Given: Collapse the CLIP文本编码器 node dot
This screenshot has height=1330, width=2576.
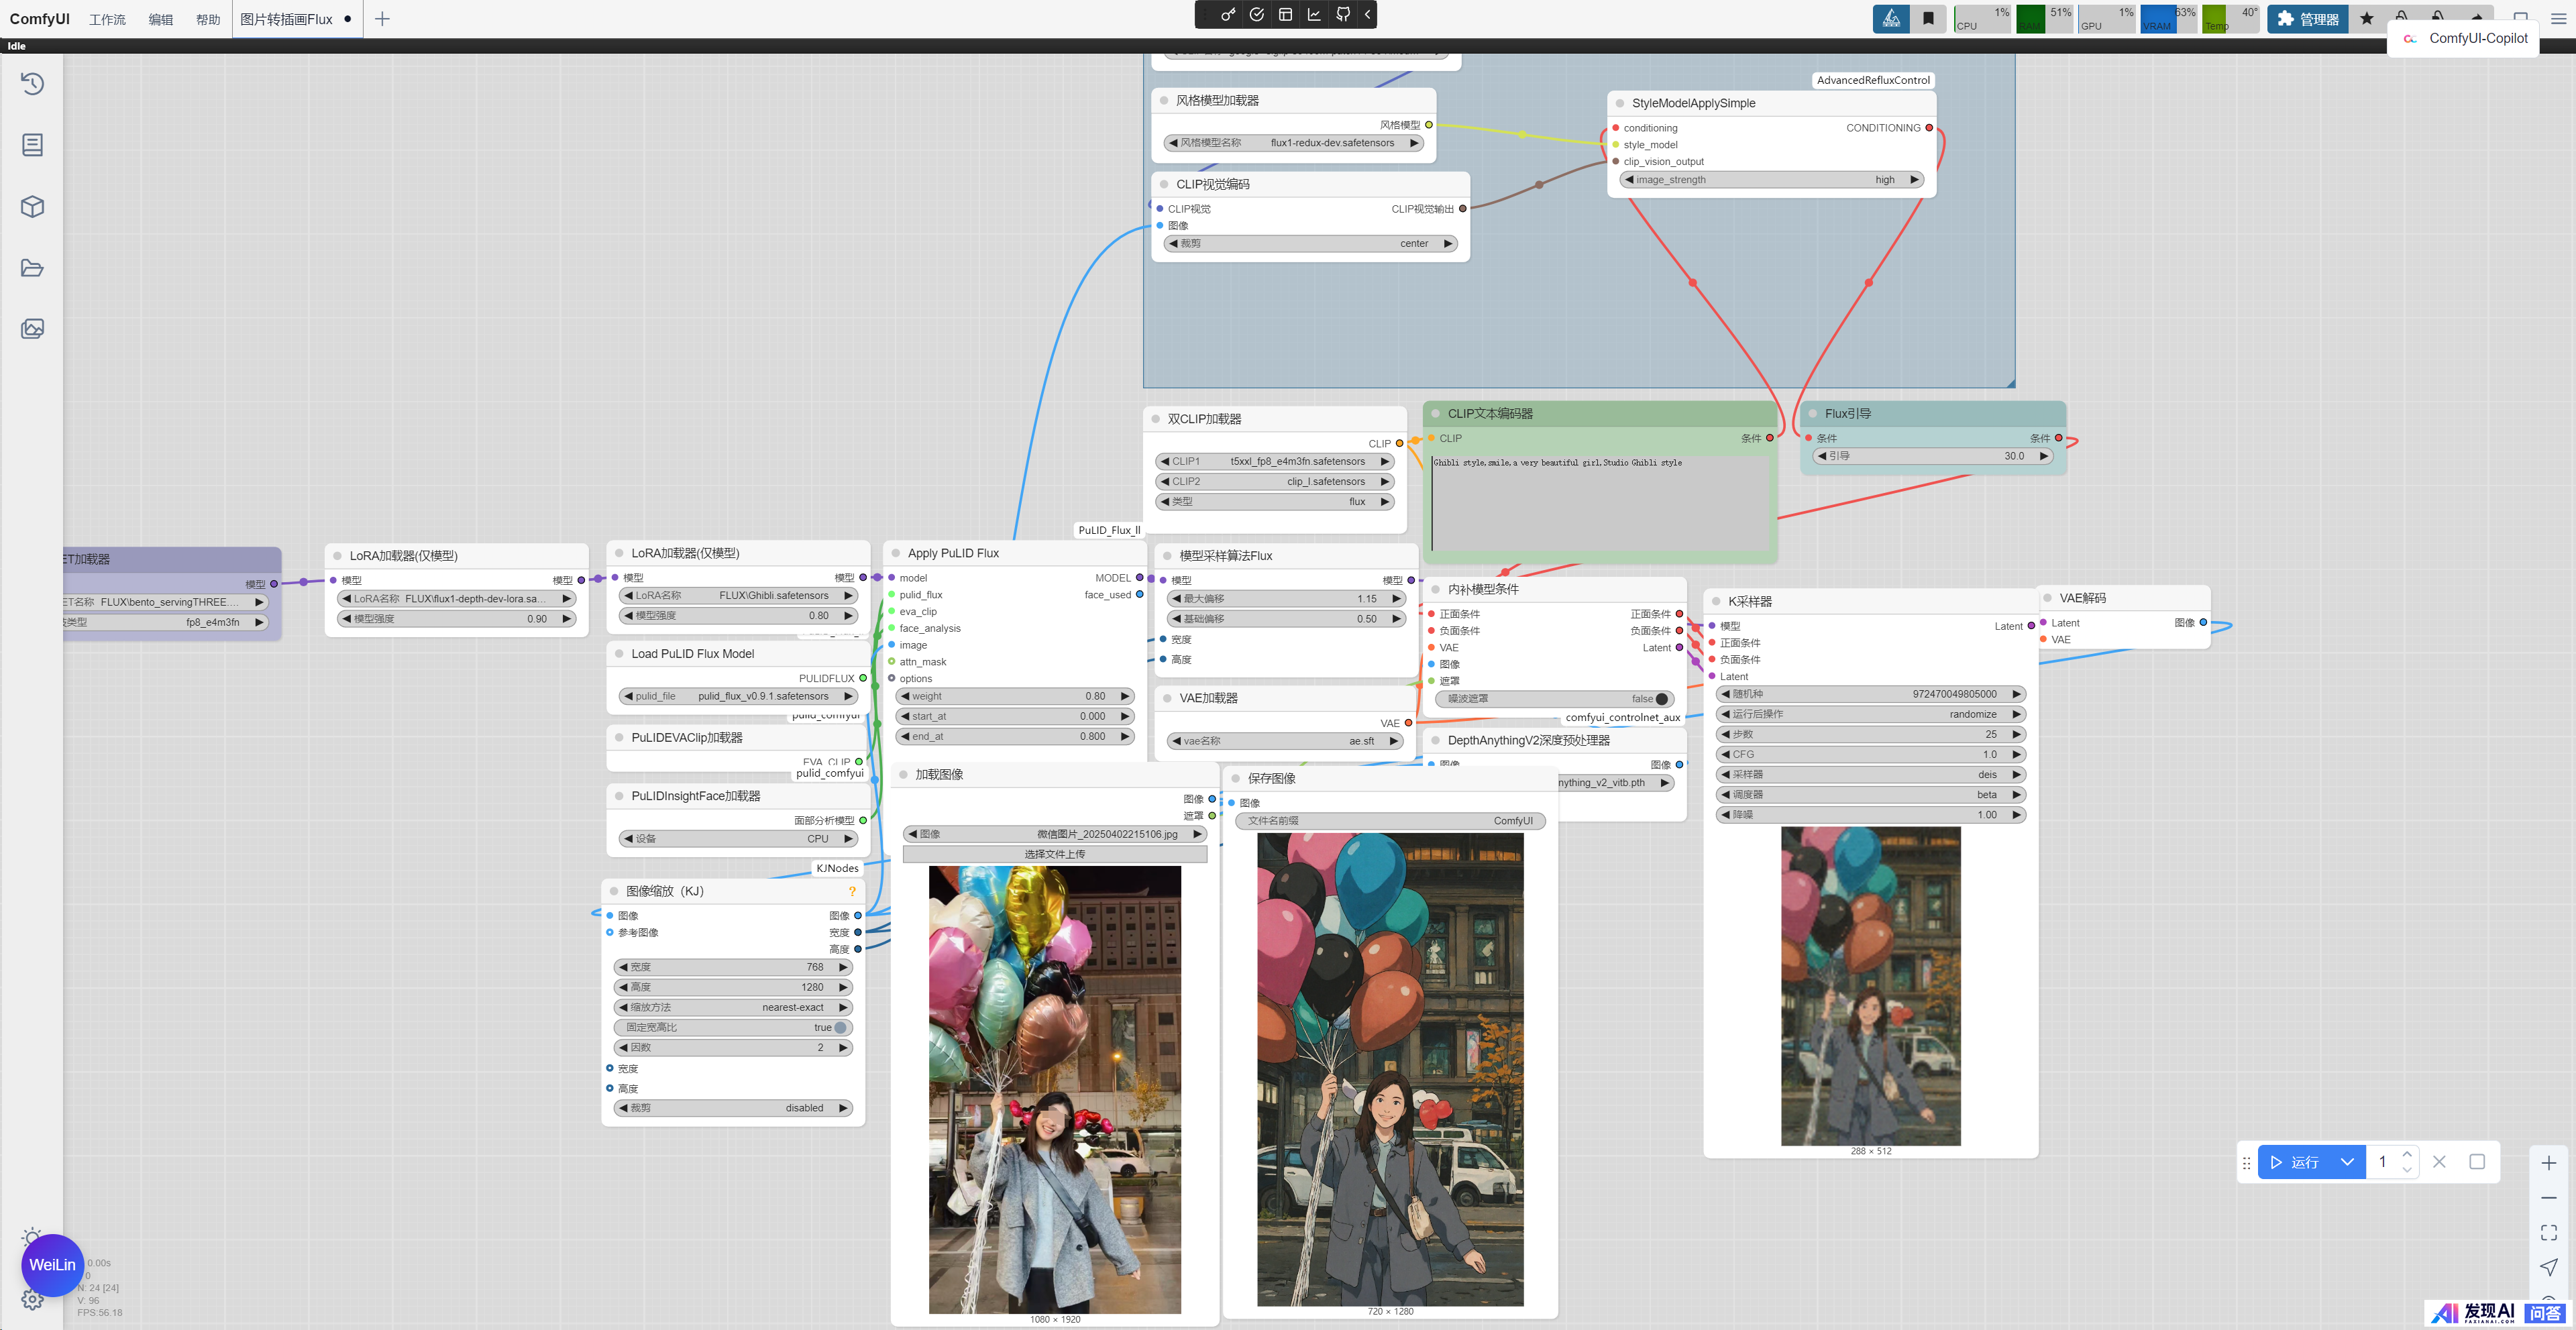Looking at the screenshot, I should point(1436,413).
